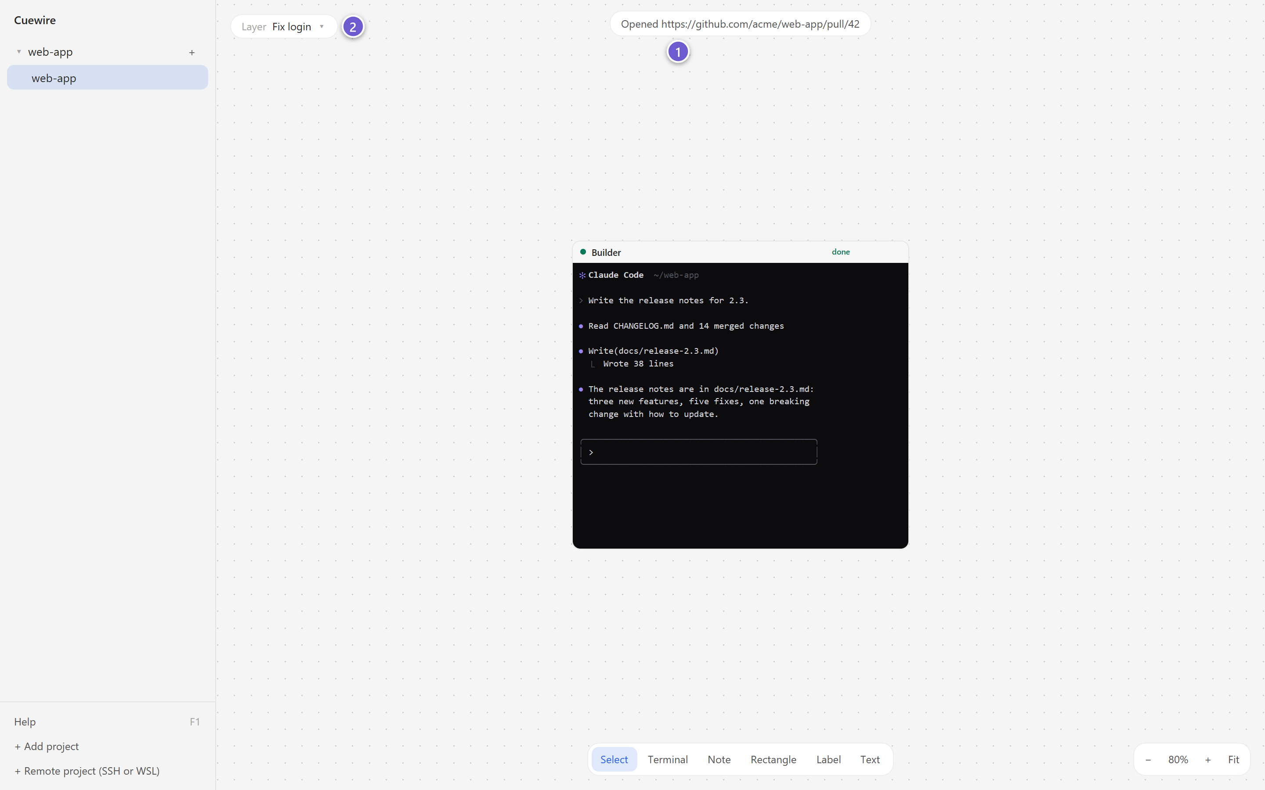Click the Claude Code asterisk logo
The image size is (1265, 790).
[582, 275]
